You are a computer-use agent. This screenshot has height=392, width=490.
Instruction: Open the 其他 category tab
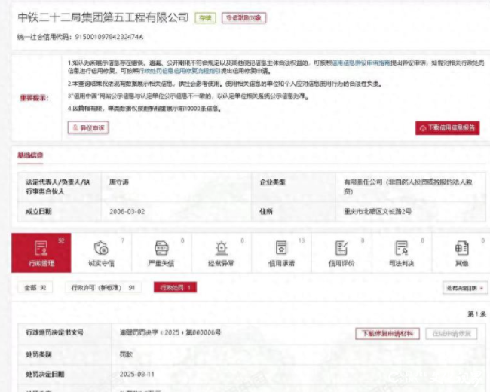click(x=461, y=253)
